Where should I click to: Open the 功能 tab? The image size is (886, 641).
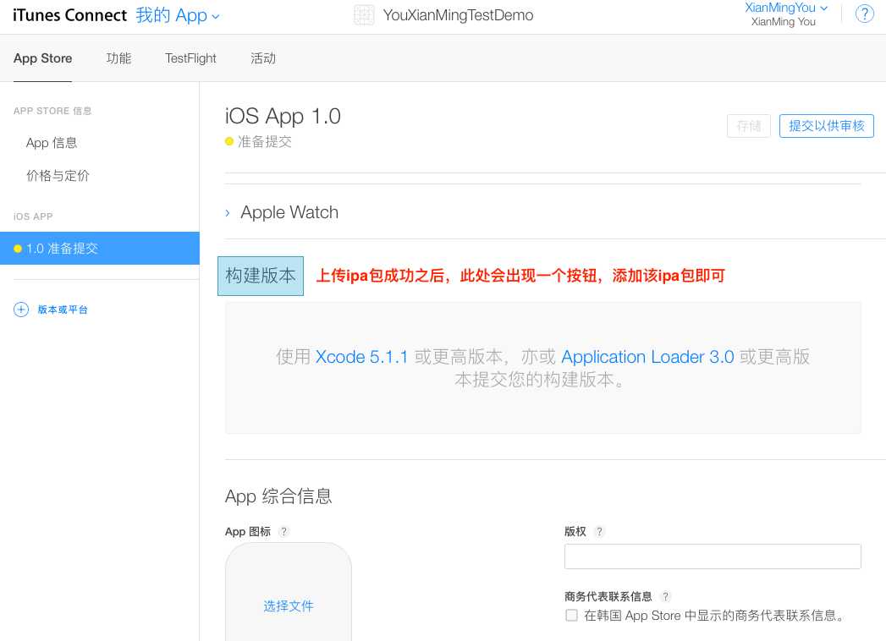tap(118, 58)
